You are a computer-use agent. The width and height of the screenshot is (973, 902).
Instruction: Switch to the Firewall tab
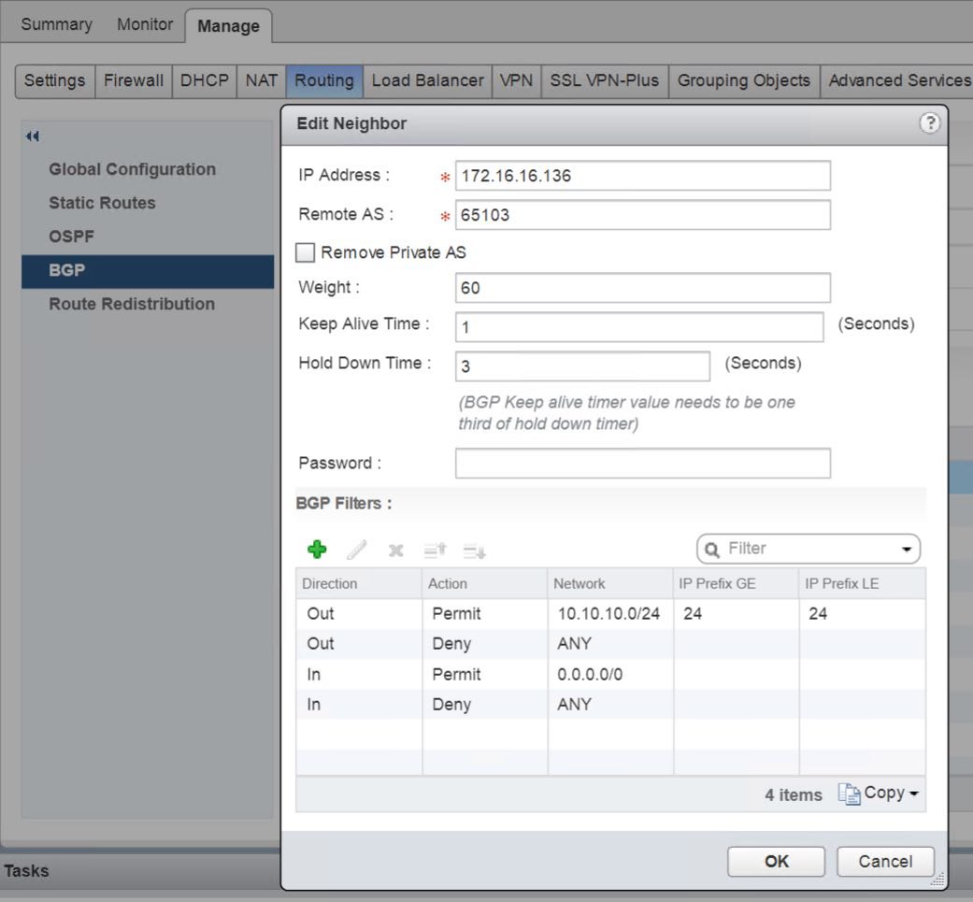(134, 80)
